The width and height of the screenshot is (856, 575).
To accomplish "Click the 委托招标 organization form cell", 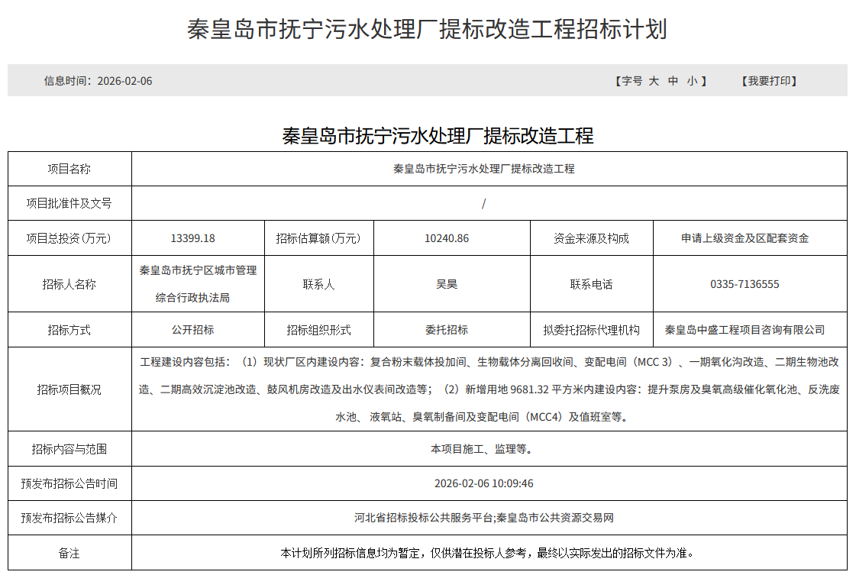I will (447, 330).
